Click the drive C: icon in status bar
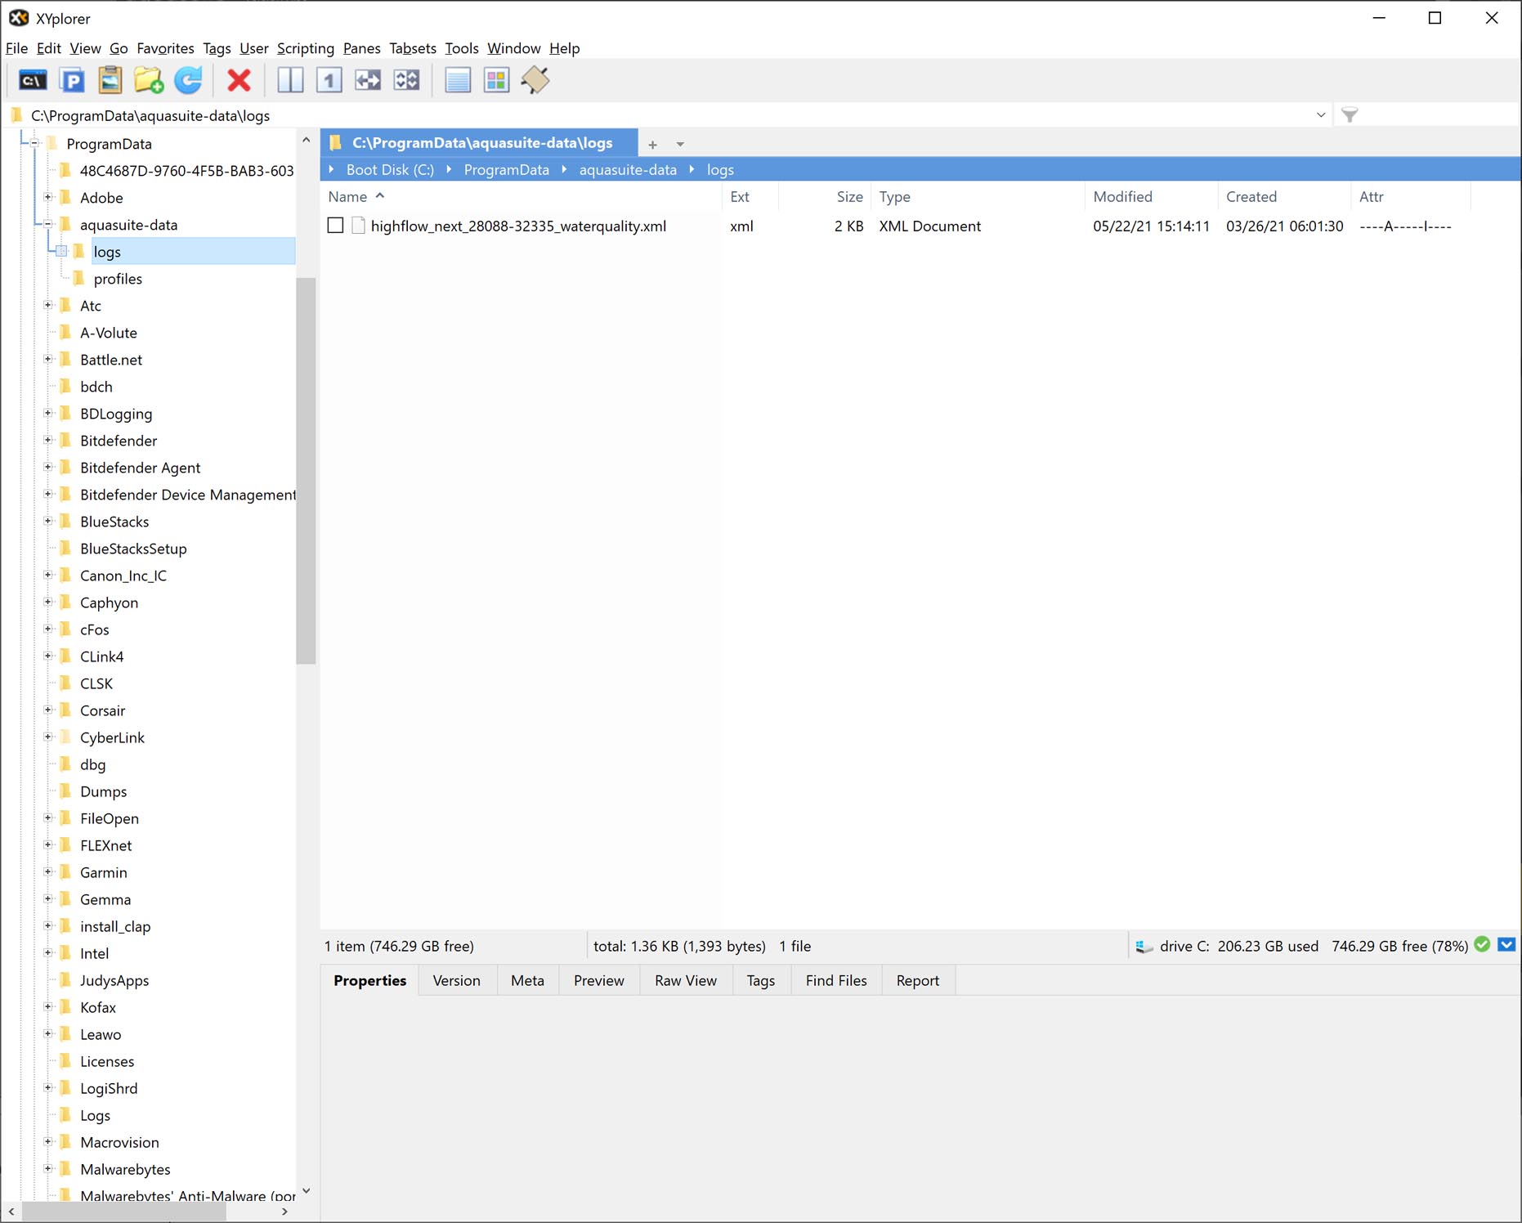 coord(1144,947)
